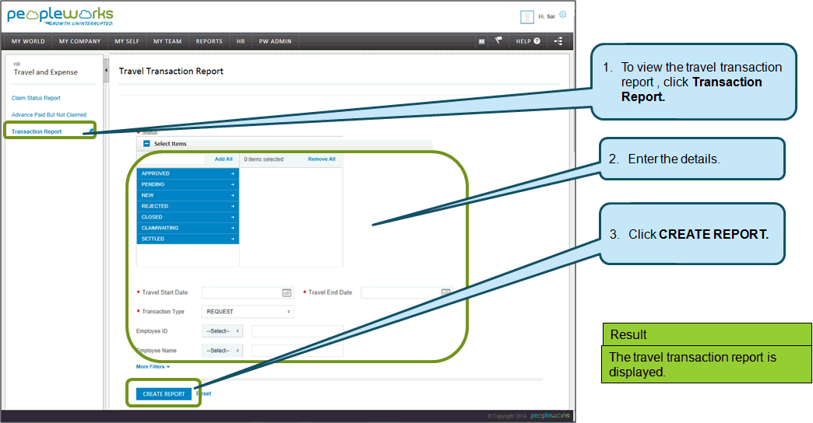Add the REJECTED status with its arrow
Viewport: 813px width, 423px height.
pyautogui.click(x=232, y=206)
